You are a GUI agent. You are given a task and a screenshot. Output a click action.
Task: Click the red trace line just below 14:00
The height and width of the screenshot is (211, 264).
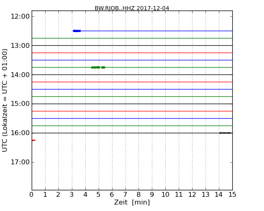[132, 82]
